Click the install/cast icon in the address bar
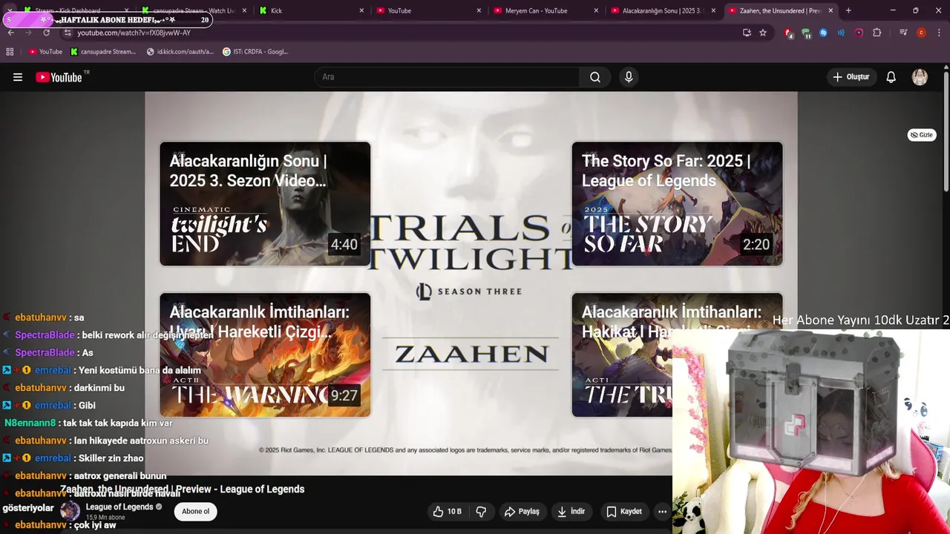Image resolution: width=950 pixels, height=534 pixels. (747, 33)
